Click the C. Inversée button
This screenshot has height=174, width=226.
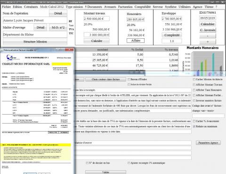208,30
